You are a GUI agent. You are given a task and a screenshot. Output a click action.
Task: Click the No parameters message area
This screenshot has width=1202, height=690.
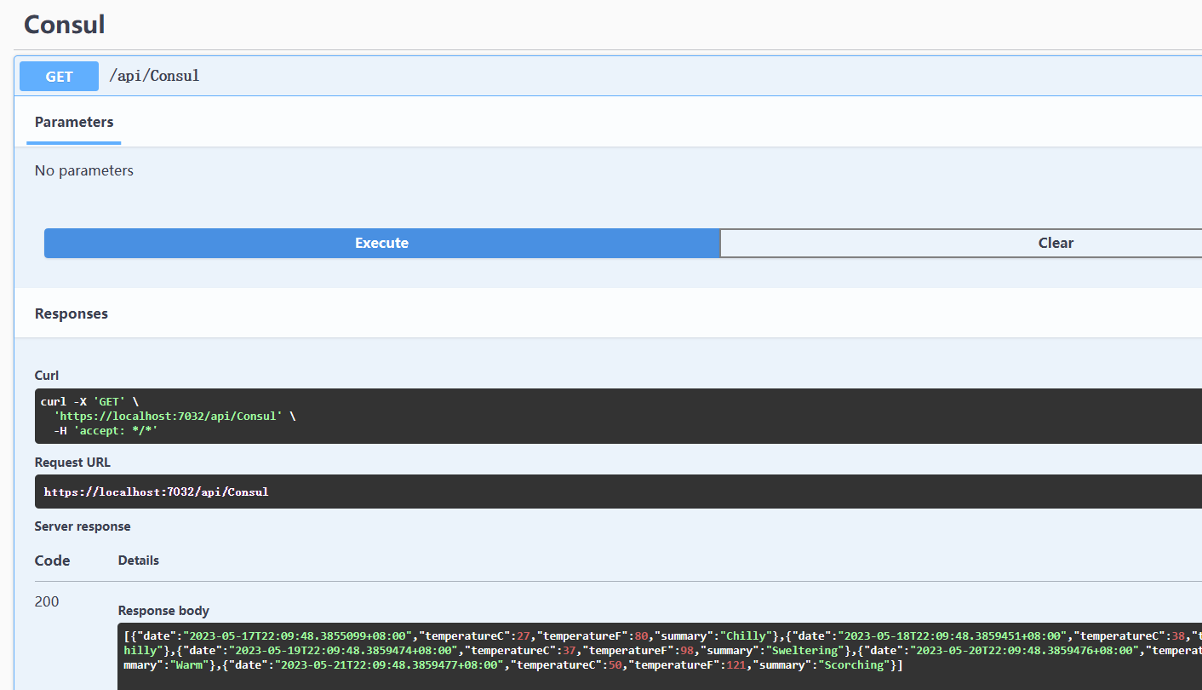click(x=83, y=170)
